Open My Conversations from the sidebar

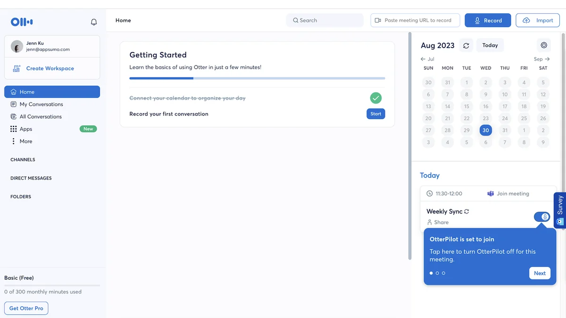coord(42,104)
